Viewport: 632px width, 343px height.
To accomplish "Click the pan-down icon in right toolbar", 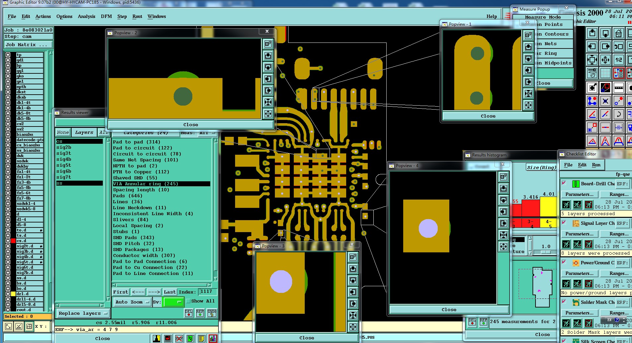I will [605, 33].
